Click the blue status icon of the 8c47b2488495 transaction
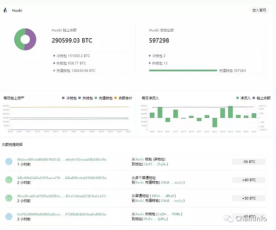This screenshot has width=276, height=230. 9,216
